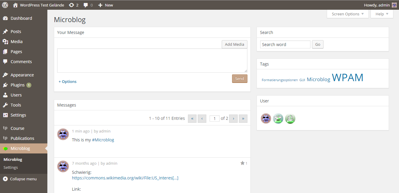Click the Plugins plug icon

pos(5,85)
